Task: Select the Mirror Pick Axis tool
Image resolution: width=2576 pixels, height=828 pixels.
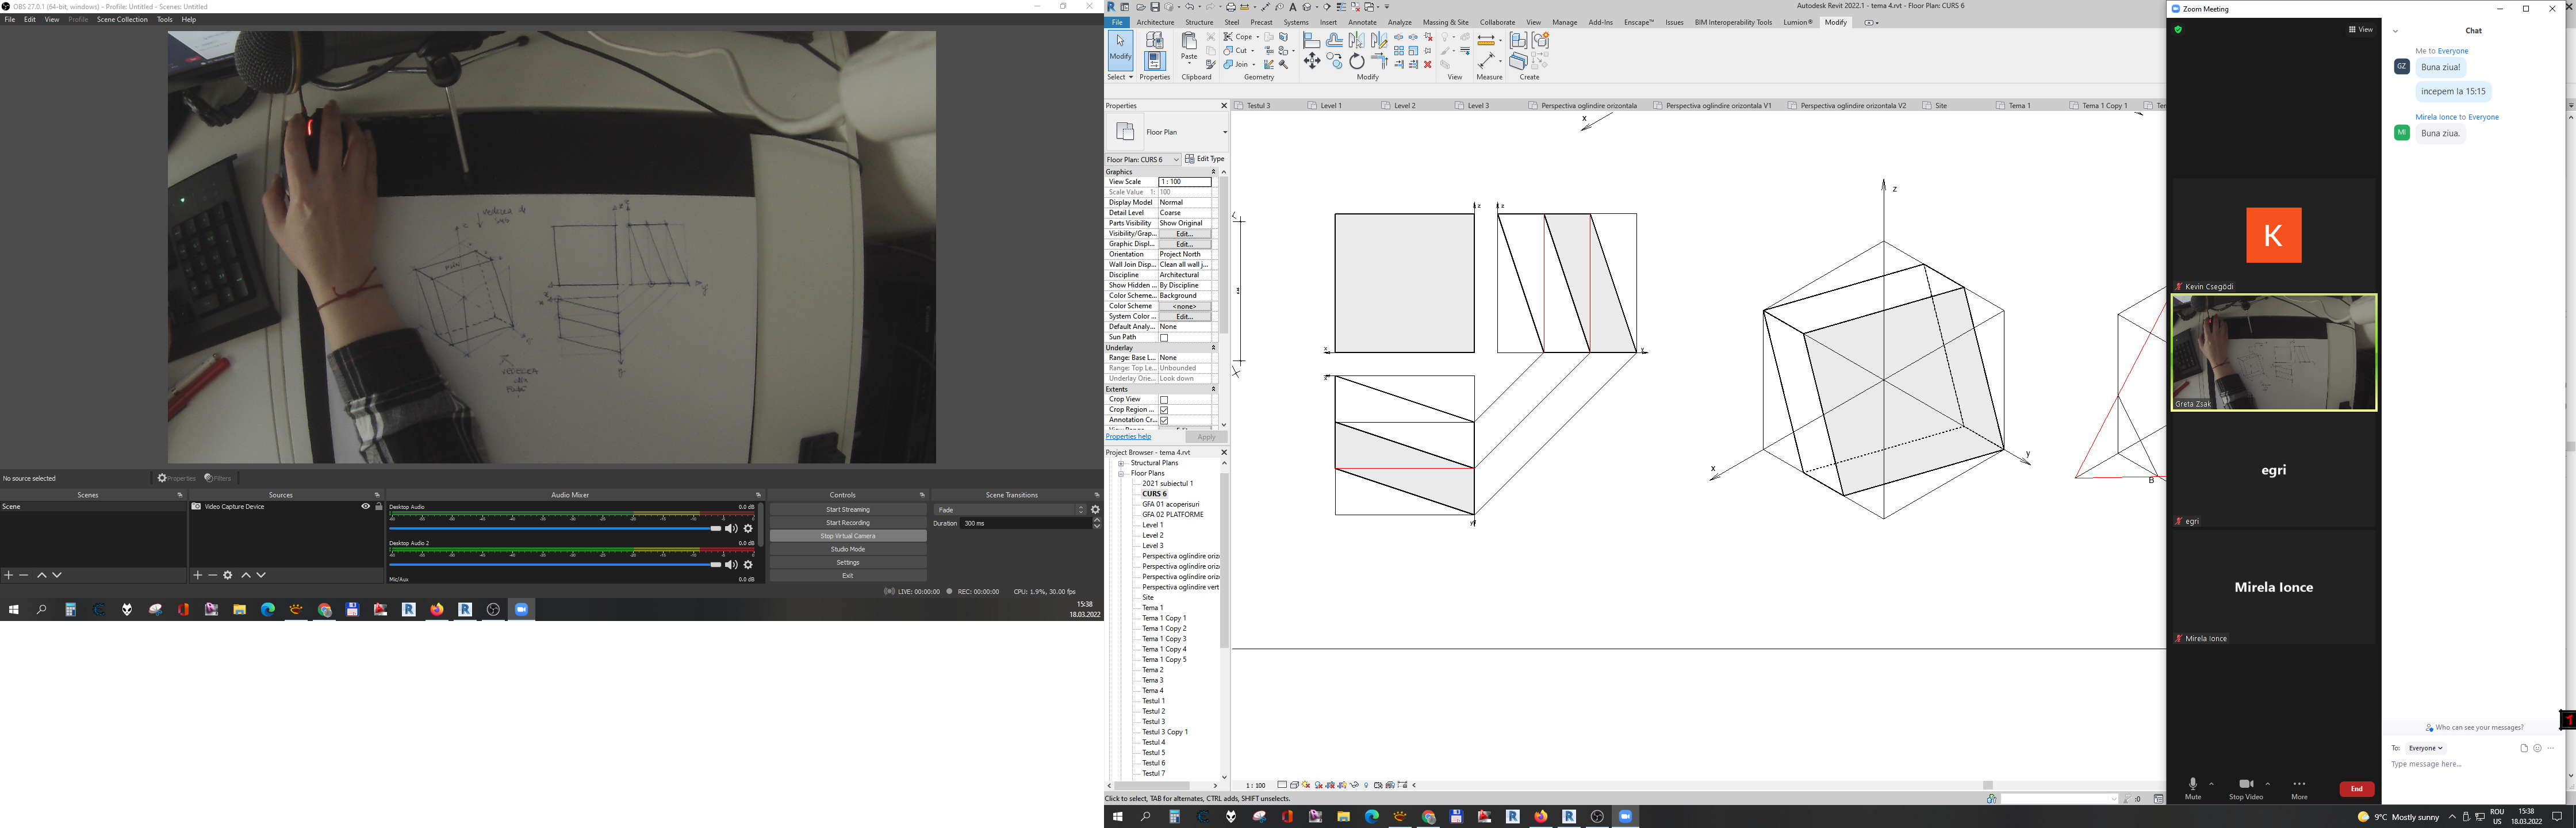Action: 1357,40
